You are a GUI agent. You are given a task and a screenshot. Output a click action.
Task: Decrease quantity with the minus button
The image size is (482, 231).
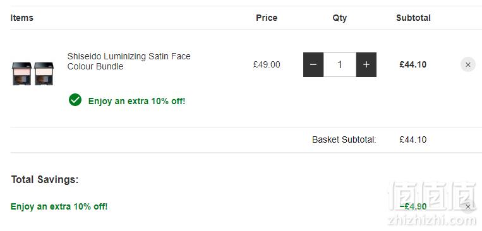point(313,64)
